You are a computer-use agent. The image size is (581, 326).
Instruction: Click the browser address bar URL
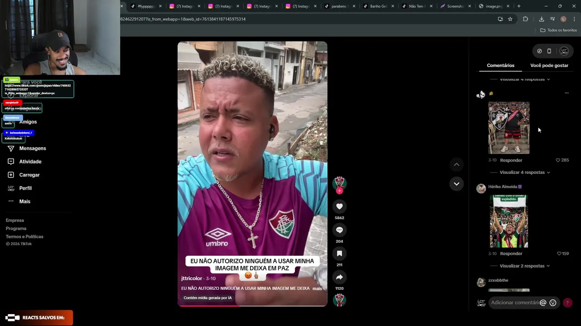183,19
